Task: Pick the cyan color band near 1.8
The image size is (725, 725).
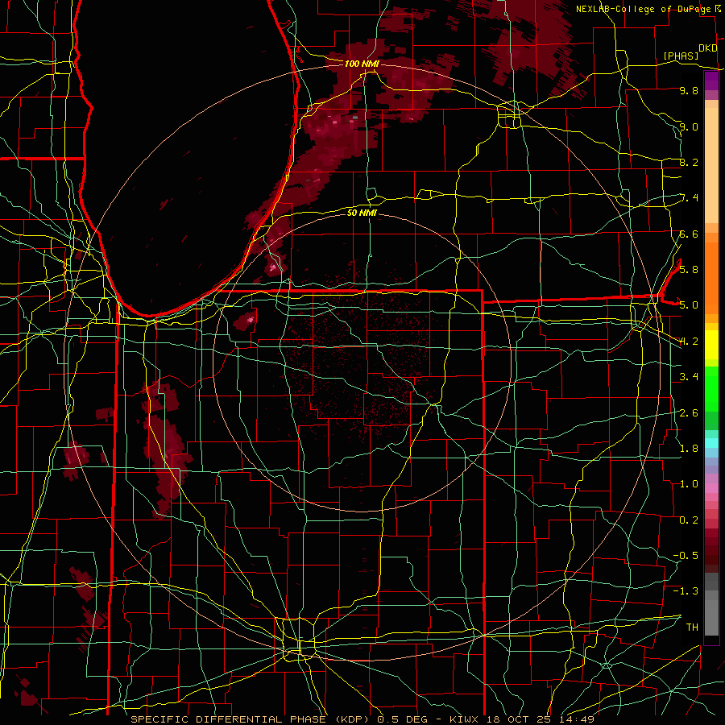Action: click(x=711, y=442)
